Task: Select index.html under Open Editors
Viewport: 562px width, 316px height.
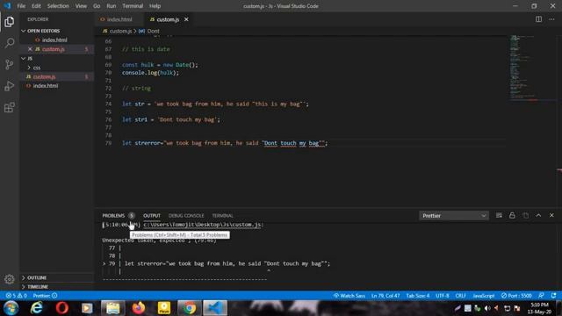Action: (54, 39)
